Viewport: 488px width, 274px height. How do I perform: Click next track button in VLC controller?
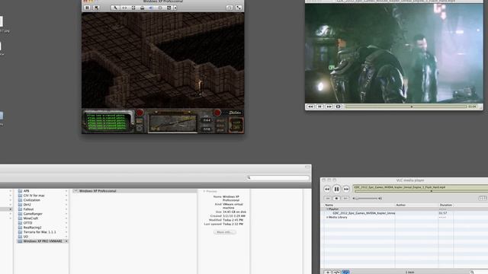(345, 198)
